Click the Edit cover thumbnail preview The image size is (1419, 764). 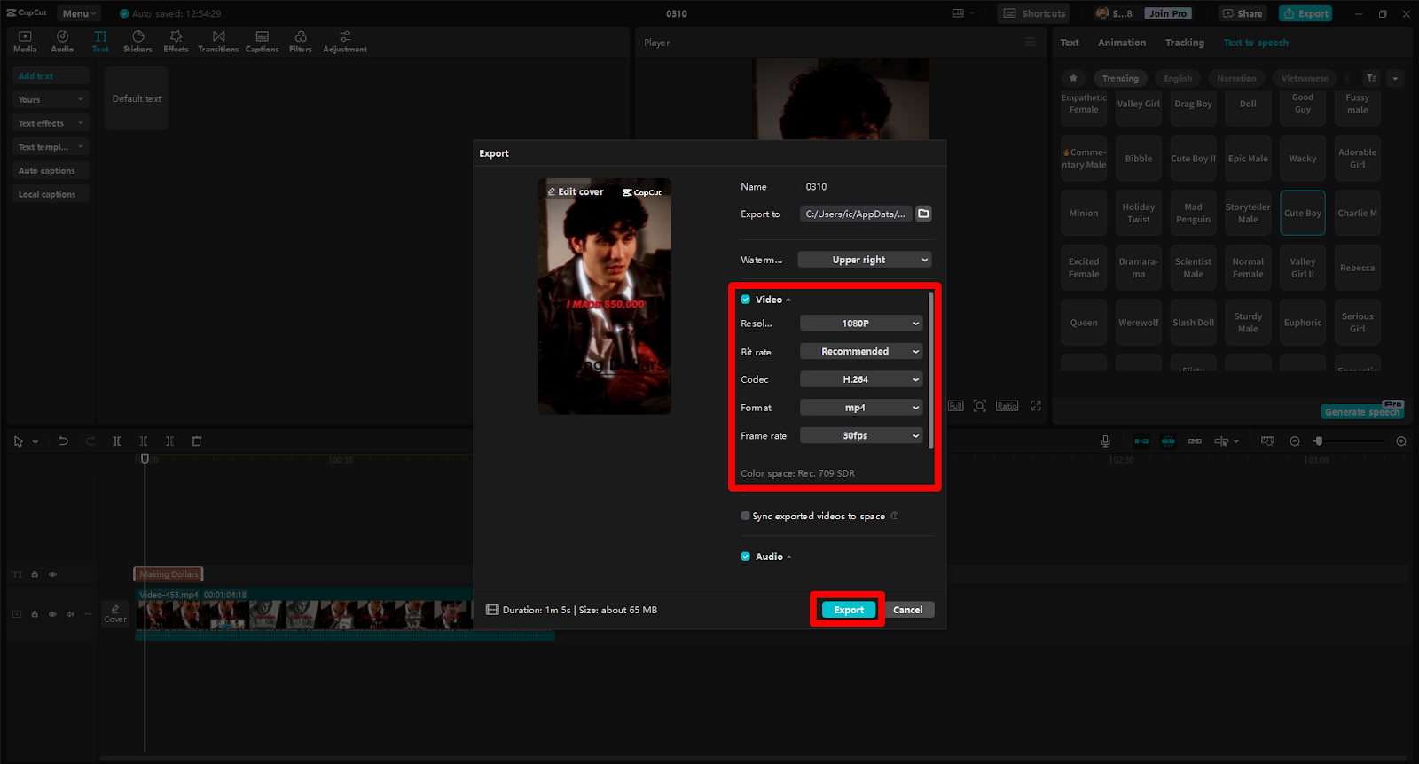pos(604,297)
